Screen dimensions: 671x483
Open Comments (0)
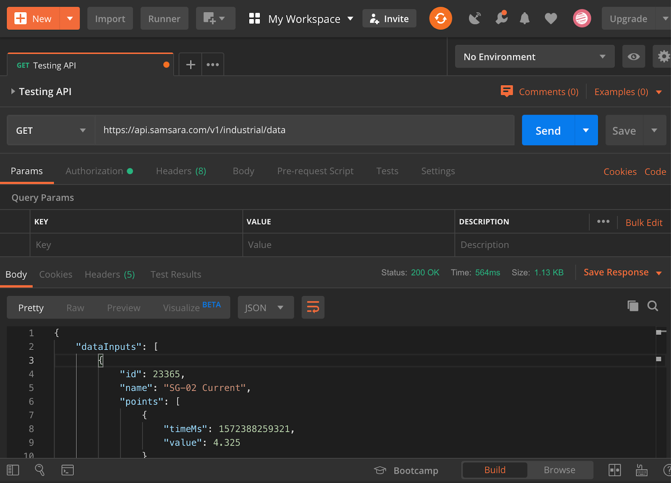(540, 91)
